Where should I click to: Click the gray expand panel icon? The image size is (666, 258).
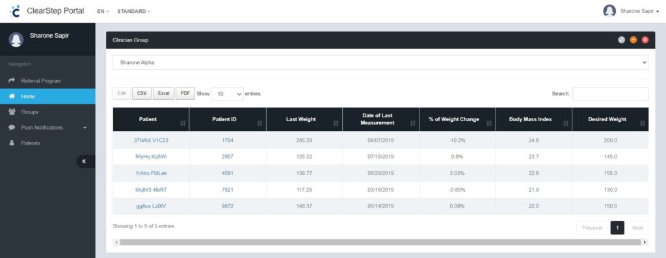point(621,40)
